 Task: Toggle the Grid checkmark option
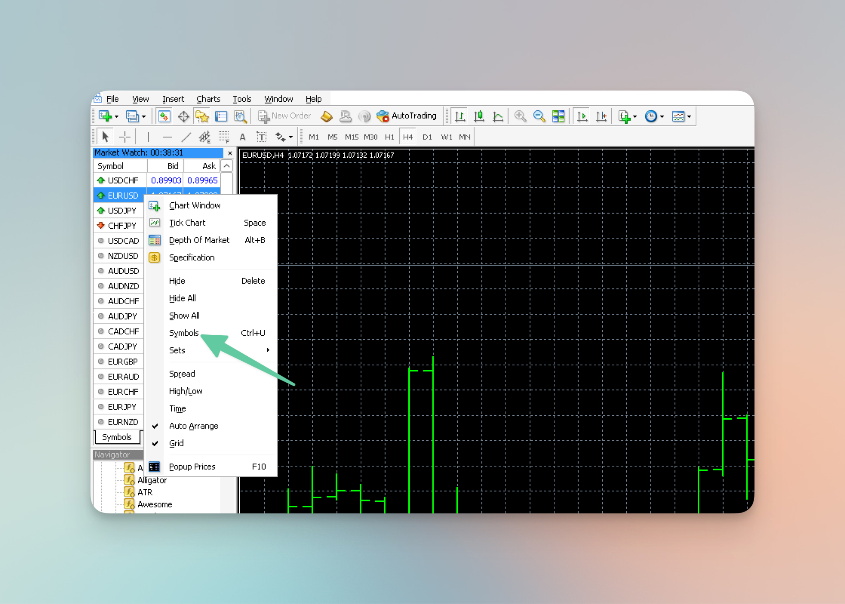[177, 443]
